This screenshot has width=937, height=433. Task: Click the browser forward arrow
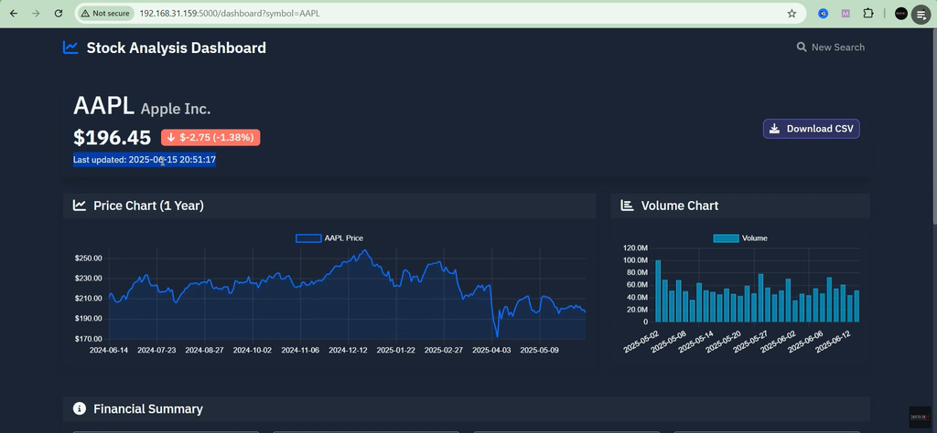tap(36, 13)
